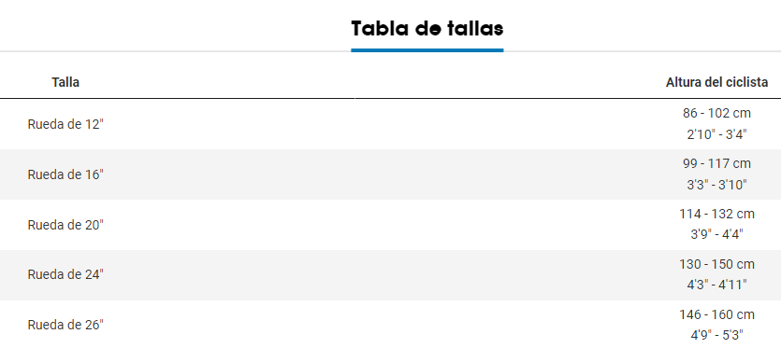
Task: Select the 4'9" - 5'3" height value
Action: coord(716,335)
